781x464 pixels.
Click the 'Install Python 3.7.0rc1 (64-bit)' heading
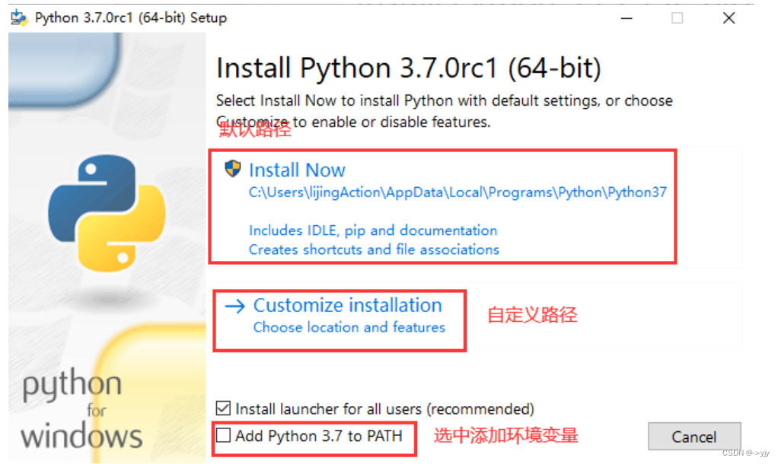(x=409, y=68)
